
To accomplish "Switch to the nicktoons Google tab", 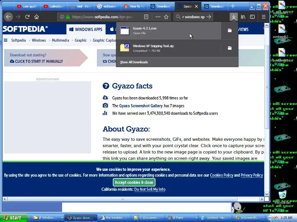I will (x=107, y=6).
